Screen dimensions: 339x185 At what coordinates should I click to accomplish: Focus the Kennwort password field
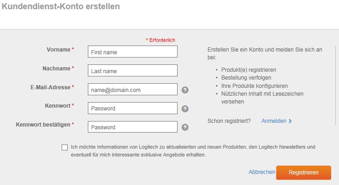[132, 108]
